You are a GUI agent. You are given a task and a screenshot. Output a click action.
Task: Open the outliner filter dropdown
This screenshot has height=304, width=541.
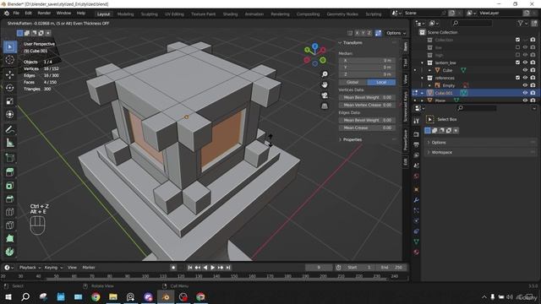click(x=522, y=23)
